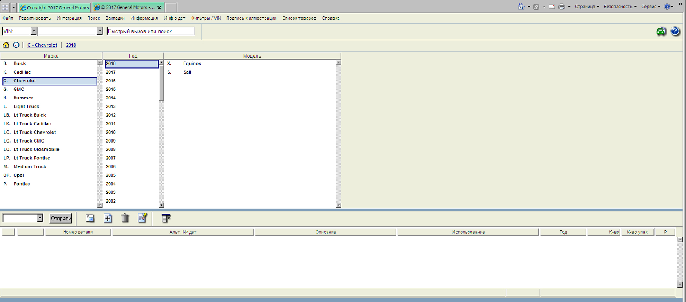Click the browser print icon
Viewport: 686px width, 302px height.
562,7
